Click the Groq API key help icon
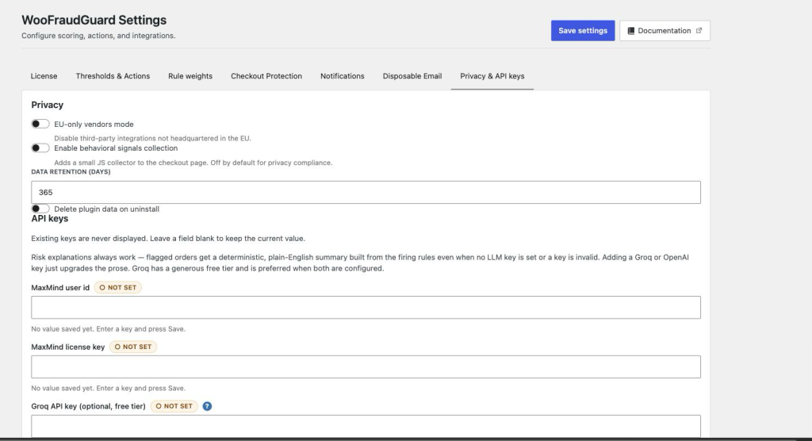This screenshot has width=812, height=441. pyautogui.click(x=207, y=406)
